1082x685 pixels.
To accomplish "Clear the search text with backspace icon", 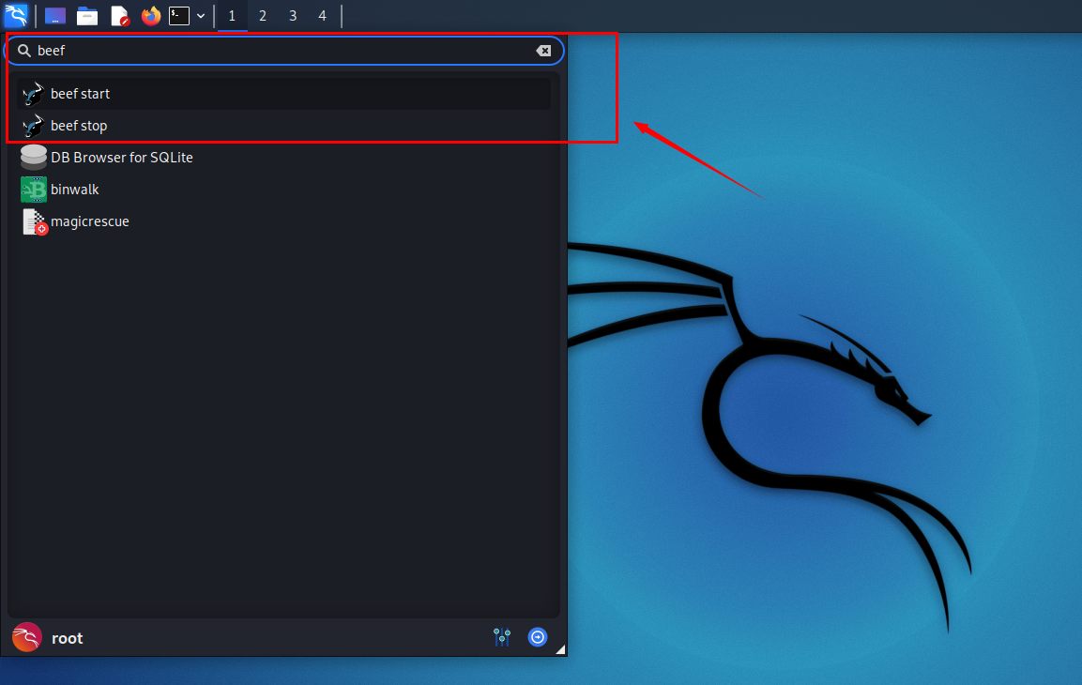I will (x=543, y=51).
